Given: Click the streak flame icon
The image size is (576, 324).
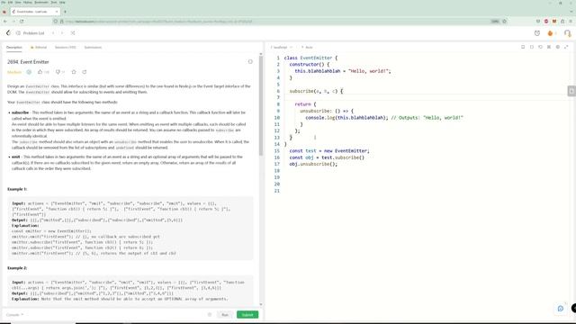Looking at the screenshot, I should pos(550,33).
